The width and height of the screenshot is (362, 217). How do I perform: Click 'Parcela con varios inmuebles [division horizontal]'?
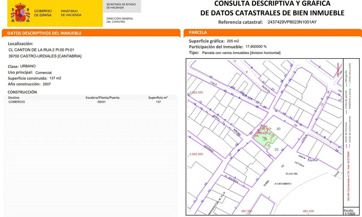(x=241, y=53)
